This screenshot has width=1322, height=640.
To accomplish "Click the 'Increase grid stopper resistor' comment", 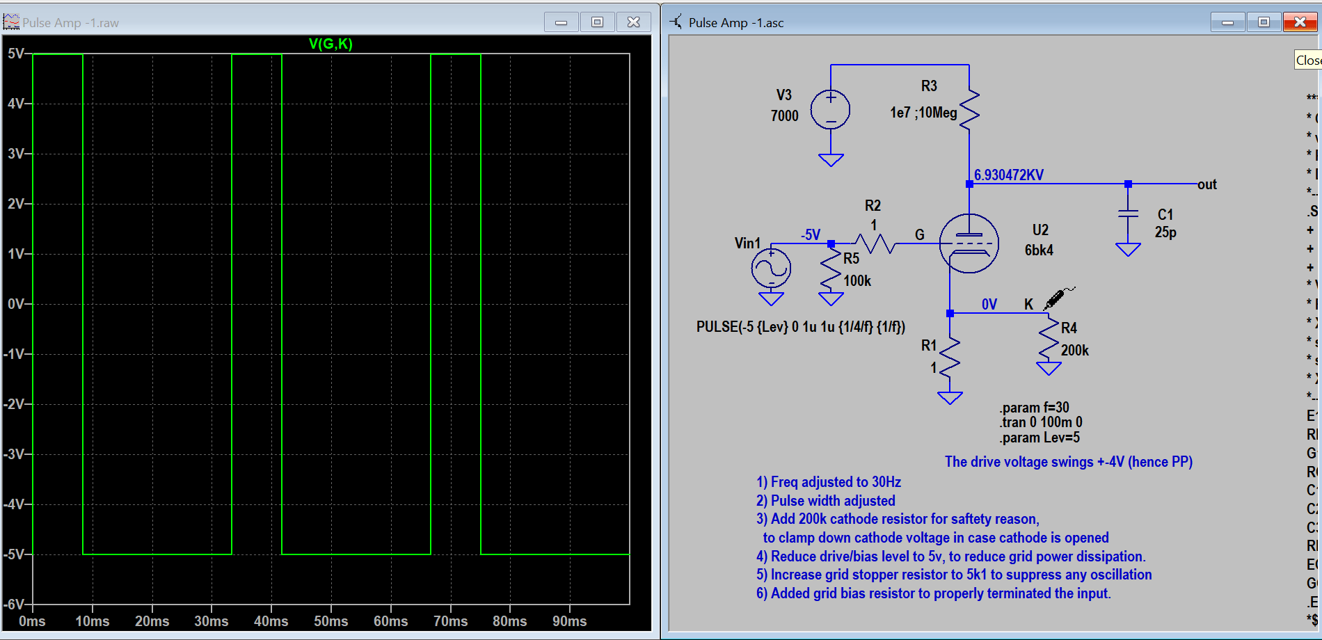I will [954, 575].
